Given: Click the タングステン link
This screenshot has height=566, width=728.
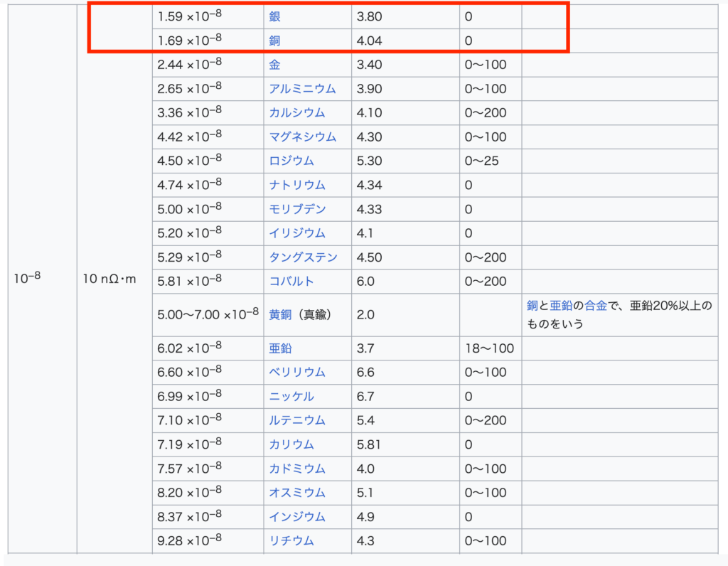Looking at the screenshot, I should [303, 257].
